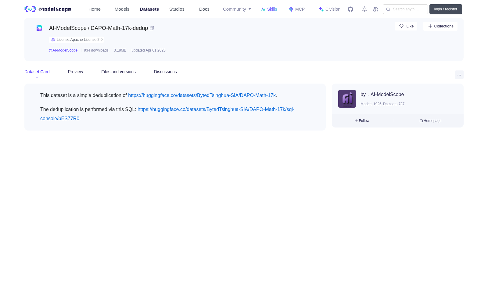This screenshot has height=305, width=488.
Task: Click AI-ModelScope in the dataset title
Action: click(68, 28)
